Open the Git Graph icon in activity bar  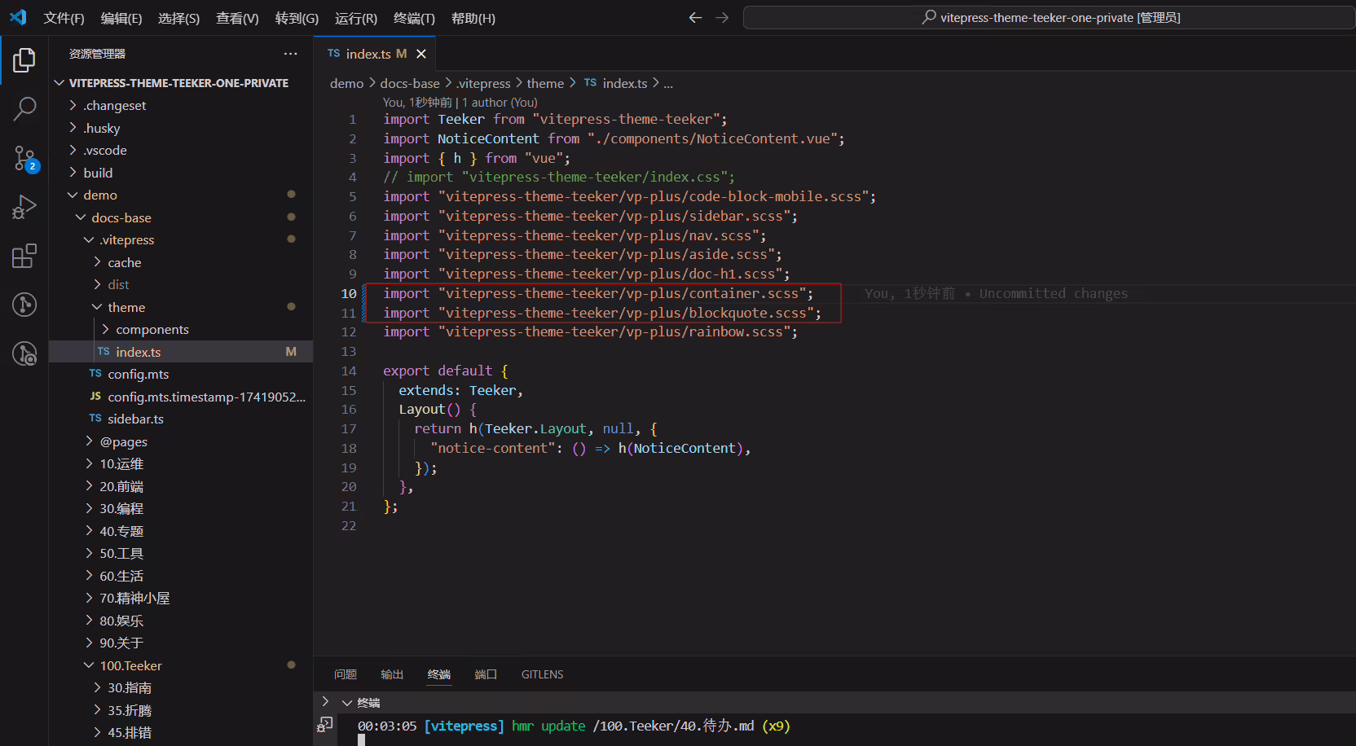pyautogui.click(x=24, y=305)
